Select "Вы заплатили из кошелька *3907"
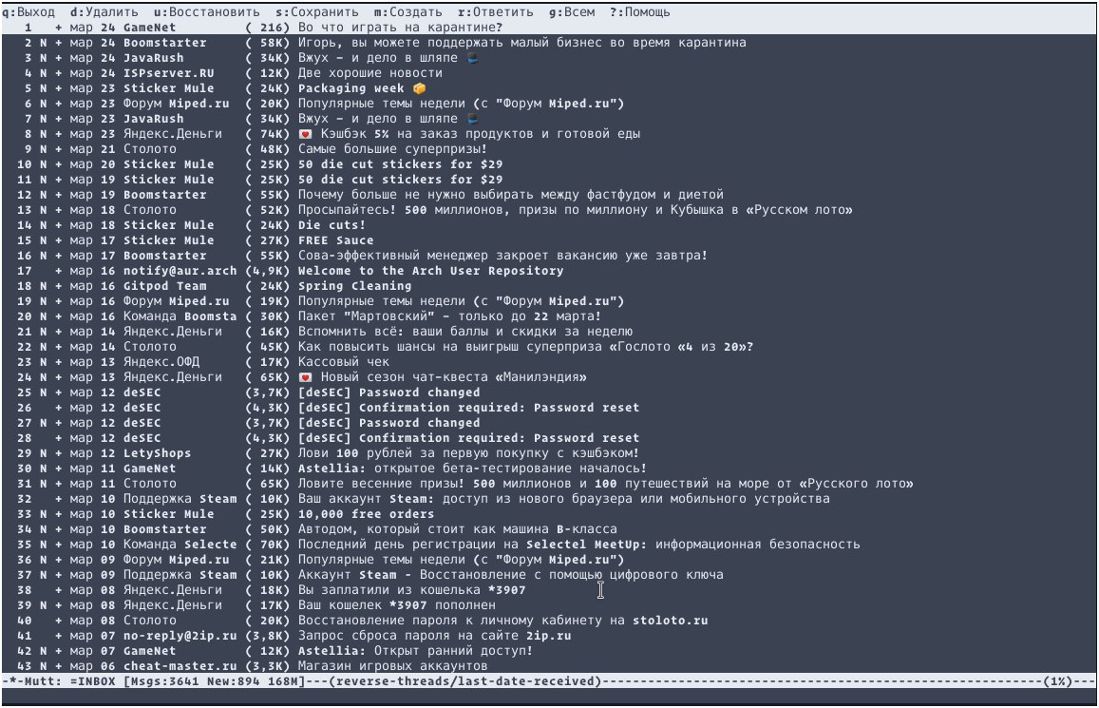Image resolution: width=1099 pixels, height=708 pixels. [549, 590]
